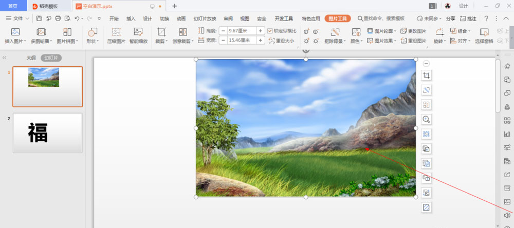Decrease 高度 height with minus button

click(223, 31)
